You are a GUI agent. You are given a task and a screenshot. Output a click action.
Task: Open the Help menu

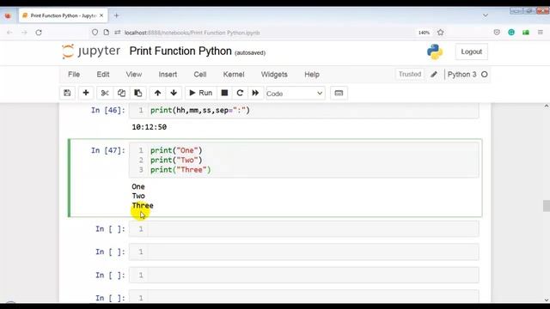(312, 75)
